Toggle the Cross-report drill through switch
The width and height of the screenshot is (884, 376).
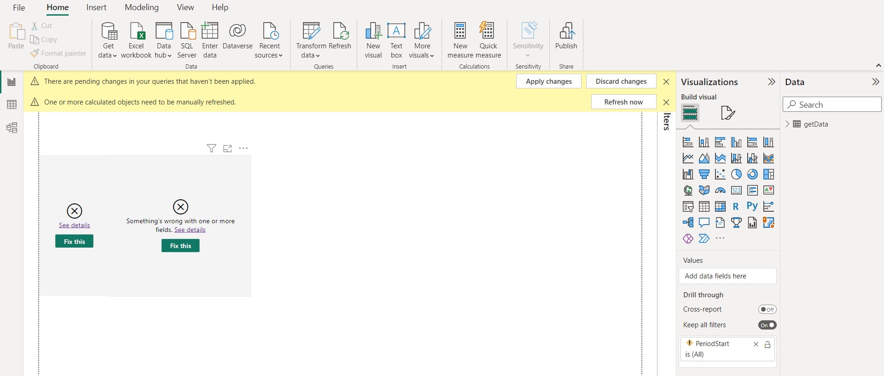point(767,309)
